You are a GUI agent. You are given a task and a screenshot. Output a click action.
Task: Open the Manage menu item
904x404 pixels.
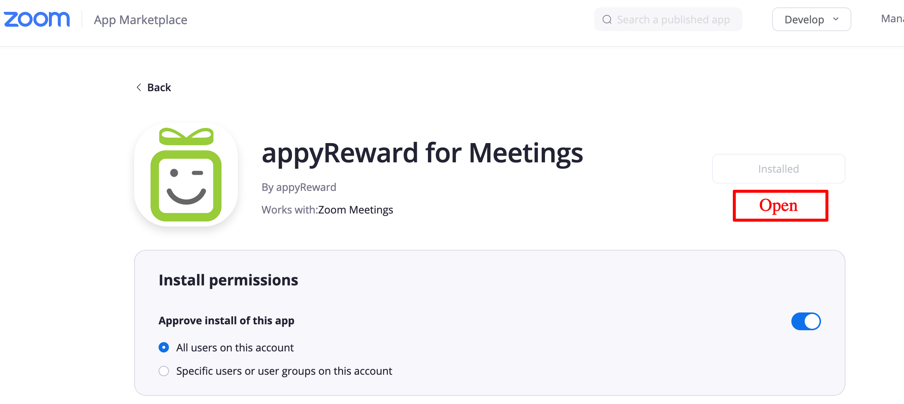click(x=892, y=19)
